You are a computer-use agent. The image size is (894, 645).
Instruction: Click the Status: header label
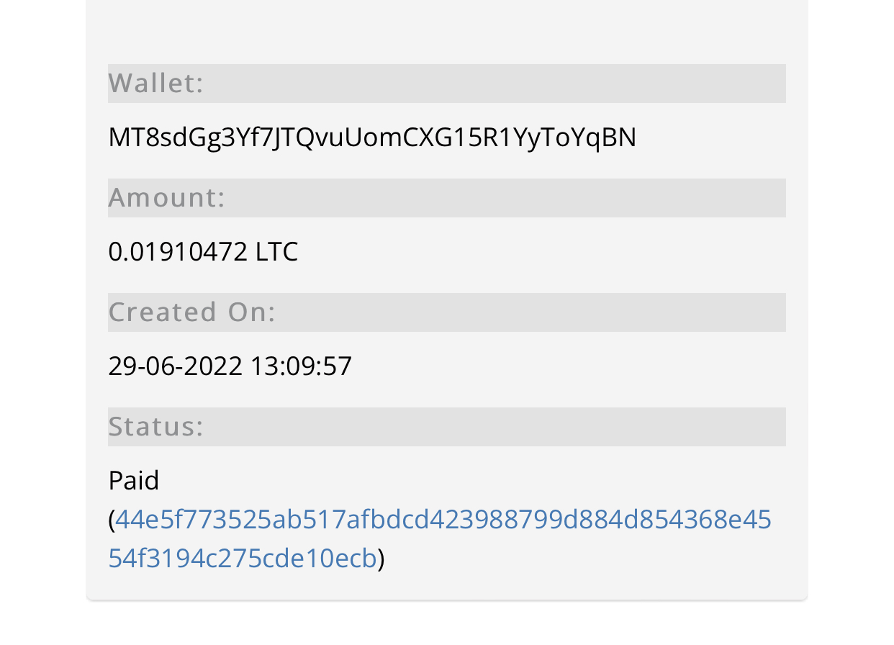[155, 426]
